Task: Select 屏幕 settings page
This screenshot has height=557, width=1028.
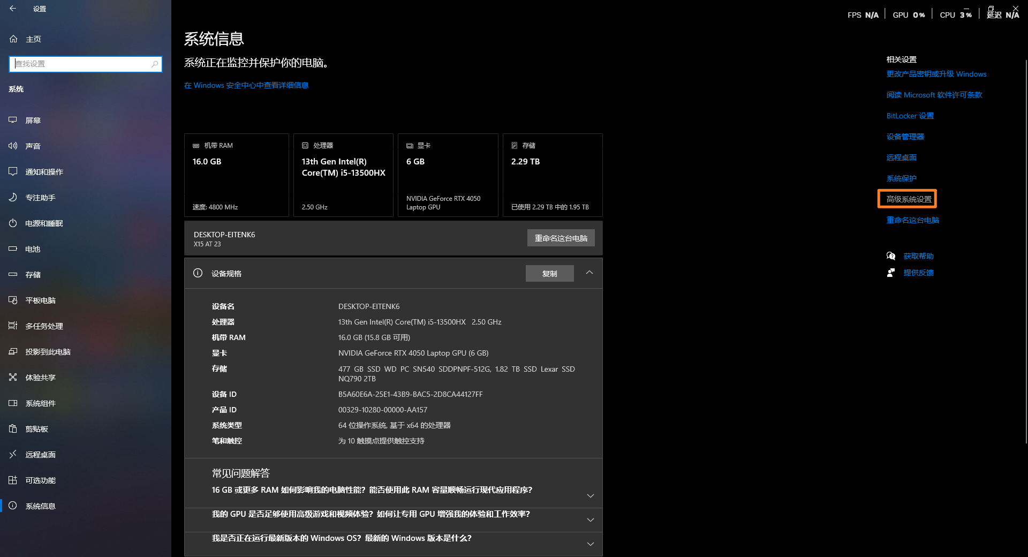Action: click(86, 121)
